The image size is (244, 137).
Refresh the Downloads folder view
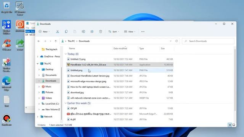(177, 41)
